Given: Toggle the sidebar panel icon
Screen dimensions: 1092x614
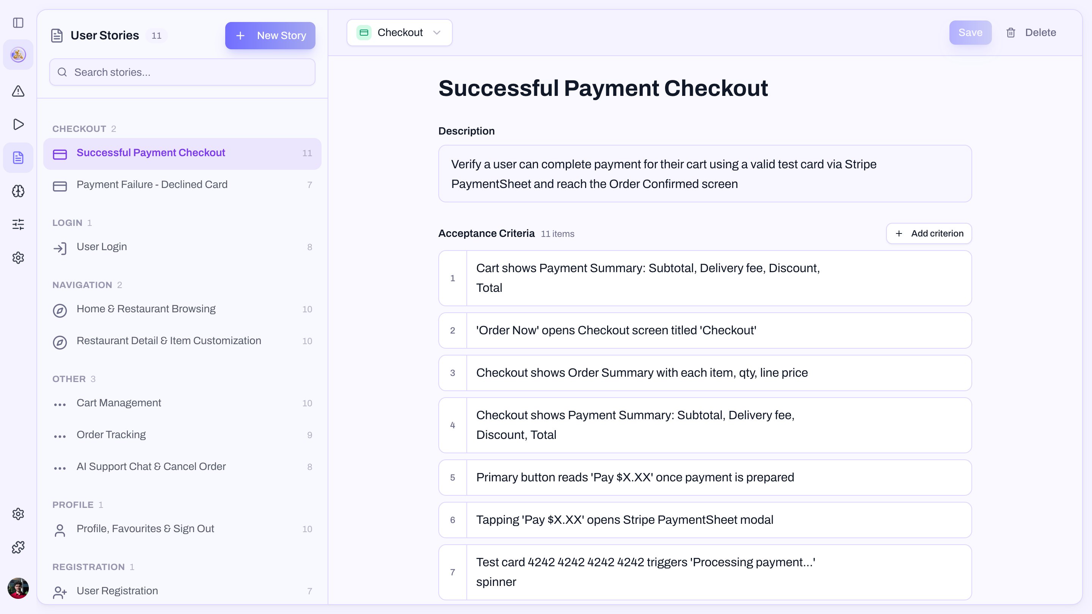Looking at the screenshot, I should tap(18, 22).
